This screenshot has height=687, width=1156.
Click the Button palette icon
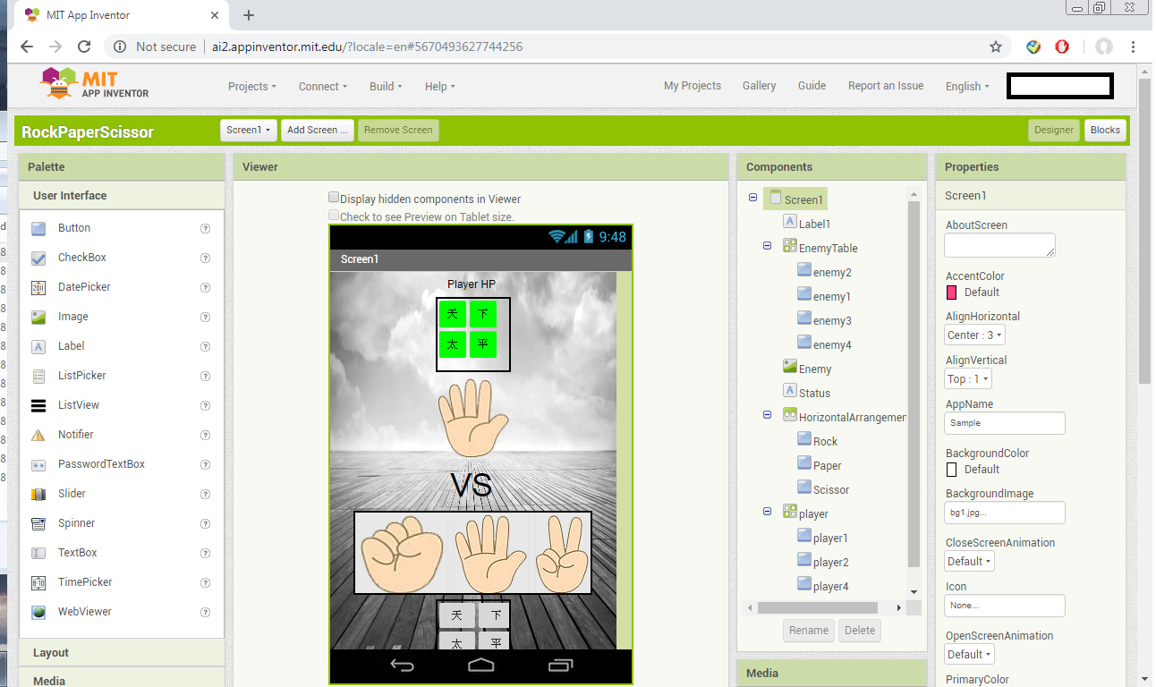(x=38, y=228)
